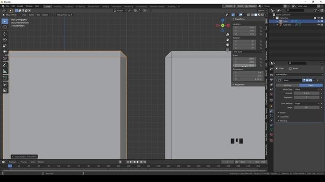
Task: Toggle Bevel modifier edit mode display
Action: point(304,80)
